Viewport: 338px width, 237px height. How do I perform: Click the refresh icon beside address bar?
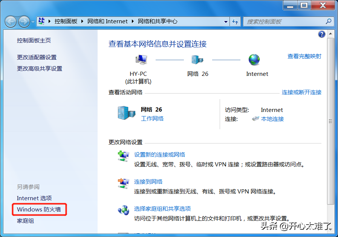[x=236, y=21]
